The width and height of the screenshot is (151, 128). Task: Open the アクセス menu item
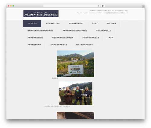95,24
